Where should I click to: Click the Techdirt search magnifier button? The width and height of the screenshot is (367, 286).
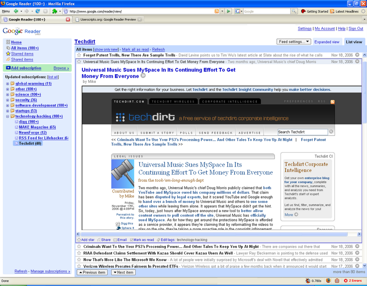coord(331,132)
